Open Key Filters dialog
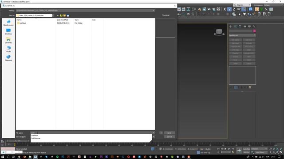 [260, 152]
